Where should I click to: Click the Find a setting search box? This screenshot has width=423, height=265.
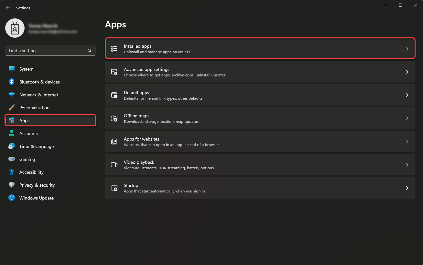[50, 51]
